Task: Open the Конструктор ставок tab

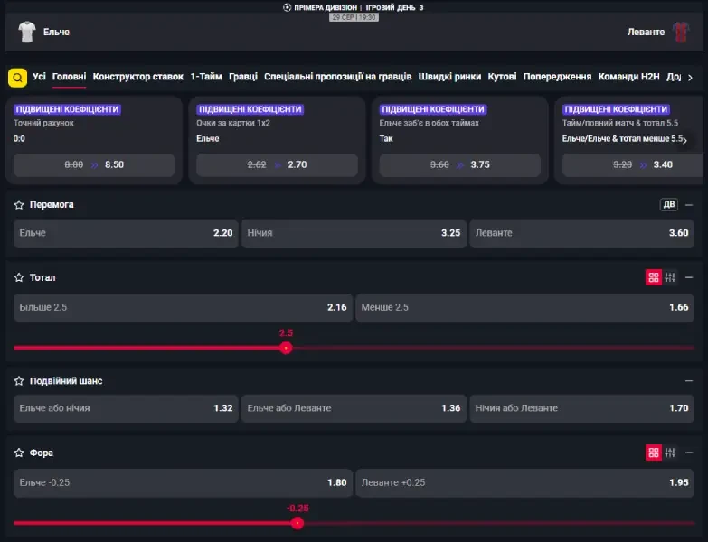Action: point(137,78)
